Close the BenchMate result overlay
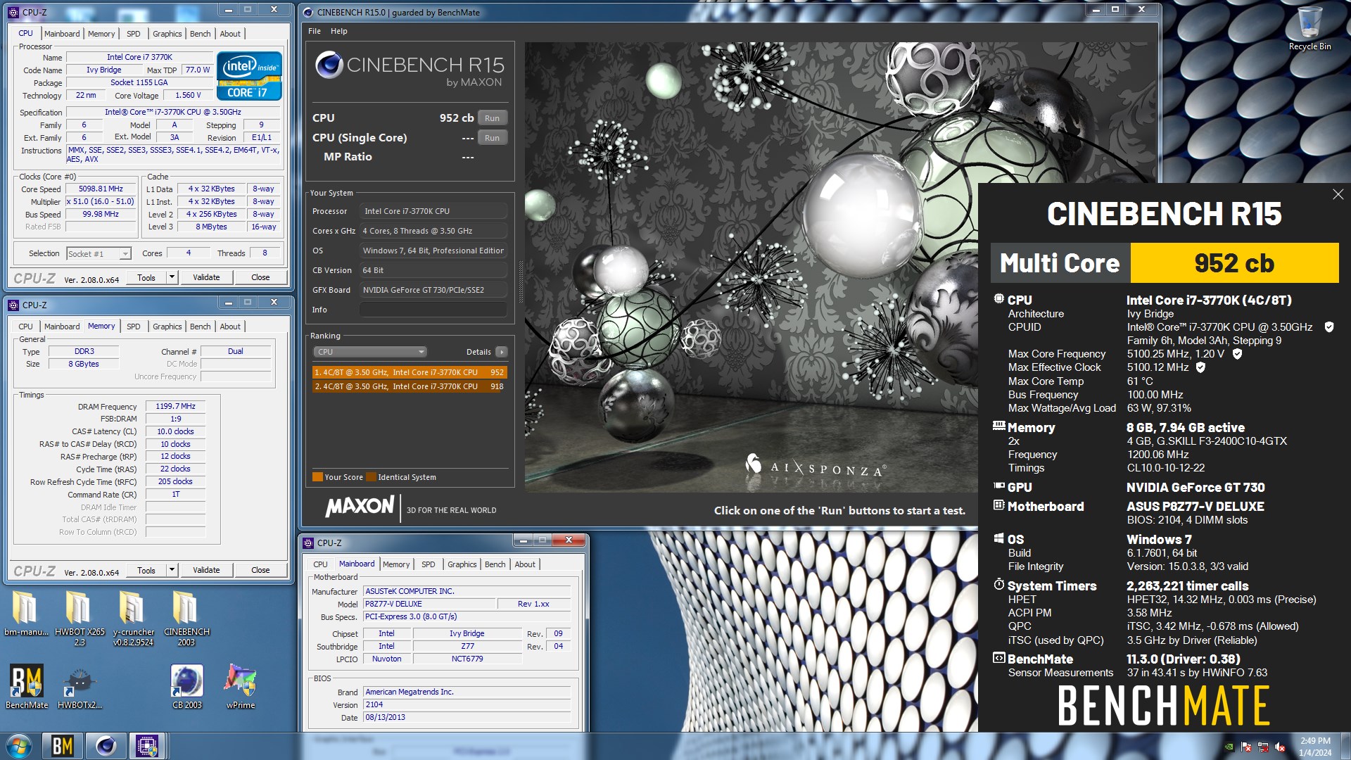Image resolution: width=1351 pixels, height=760 pixels. coord(1338,194)
